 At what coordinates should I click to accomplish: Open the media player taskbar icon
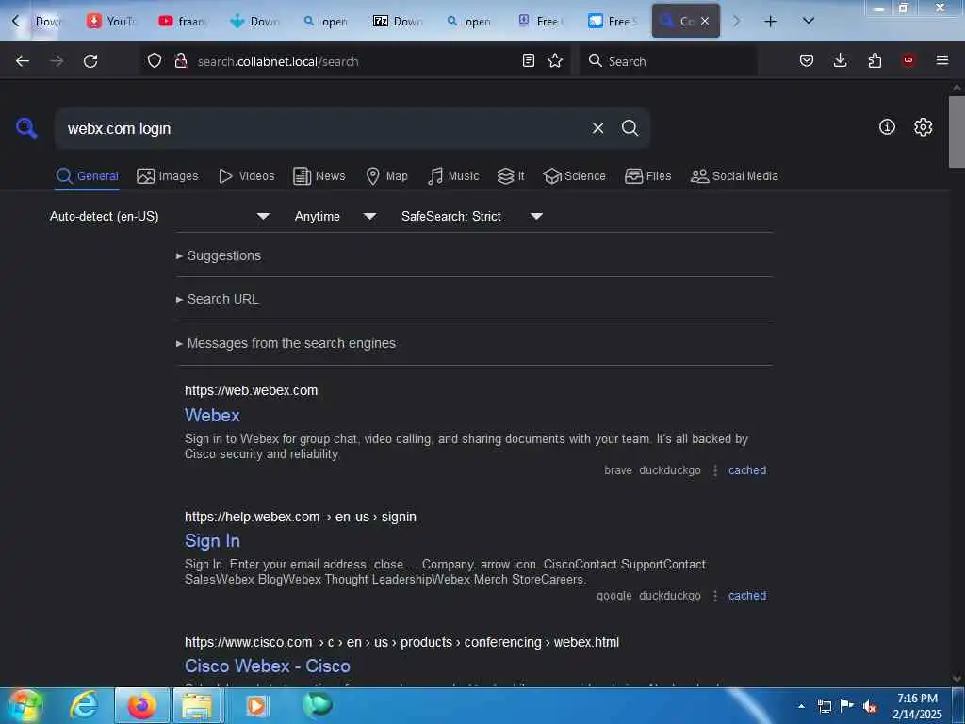point(256,705)
